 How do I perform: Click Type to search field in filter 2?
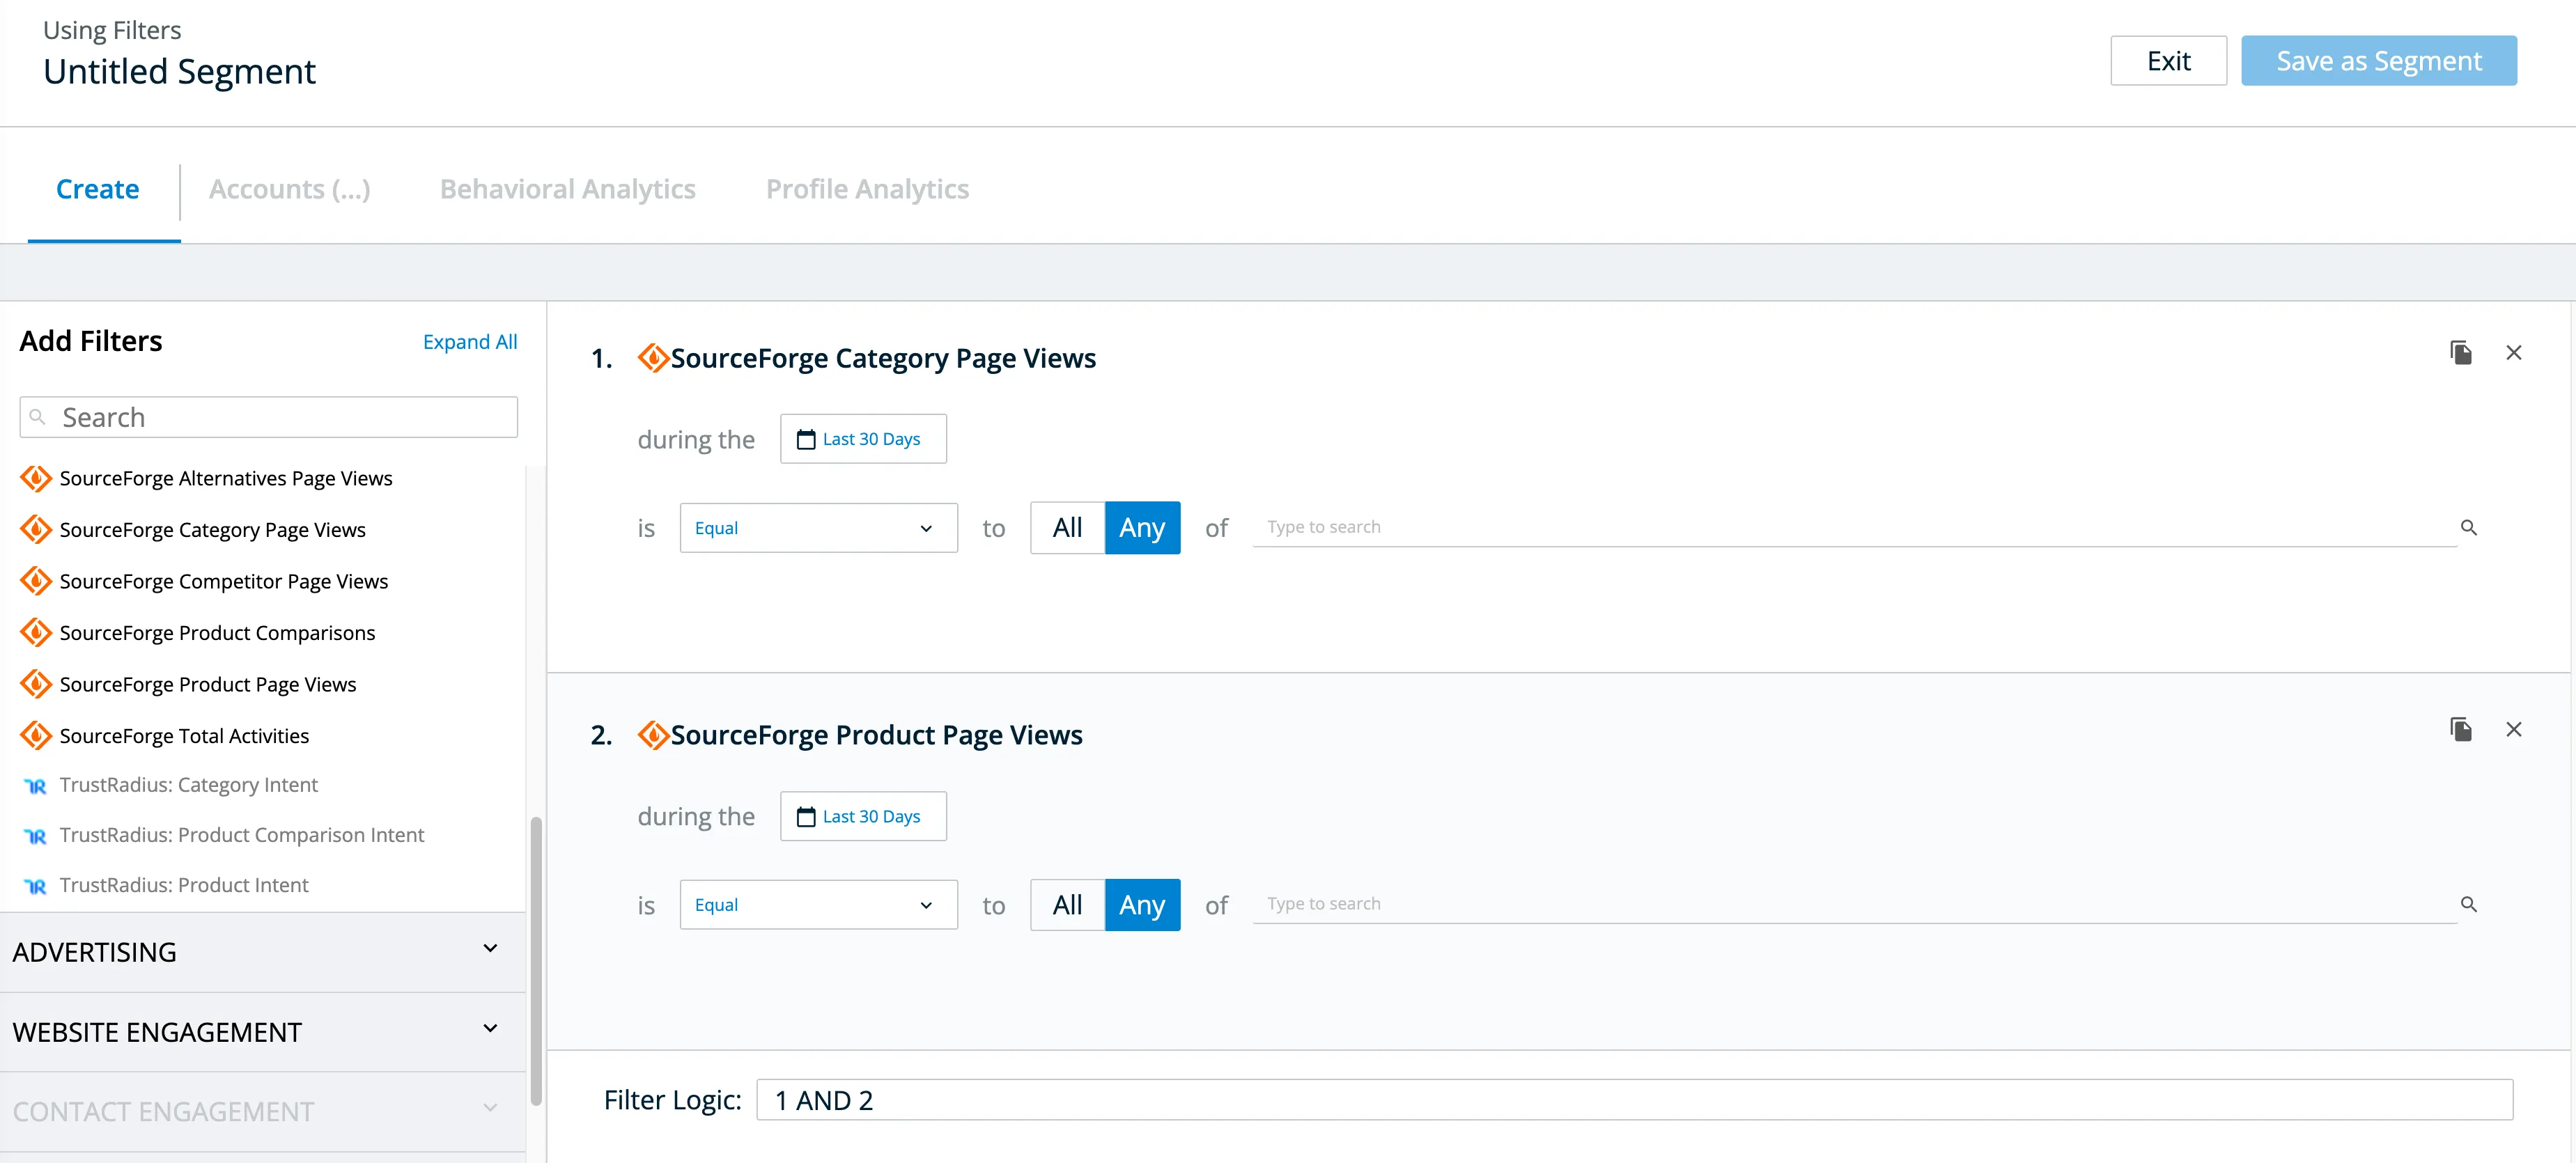coord(1854,904)
